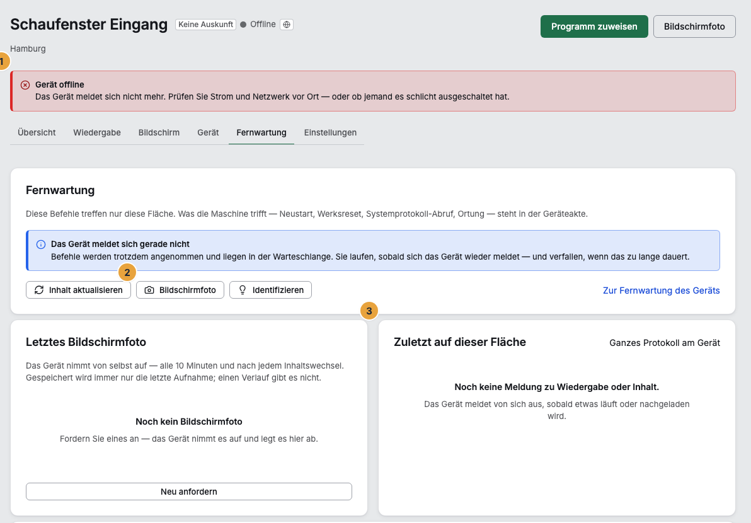Open the Übersicht tab
Viewport: 751px width, 523px height.
pos(37,133)
